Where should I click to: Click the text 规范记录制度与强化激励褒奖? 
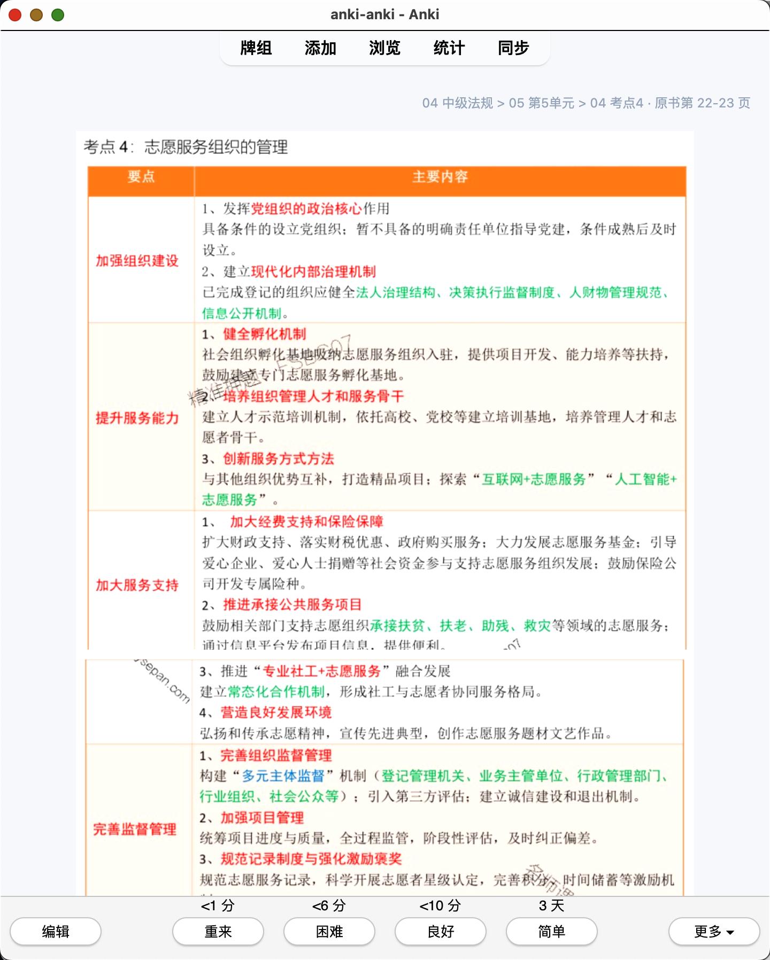[311, 859]
